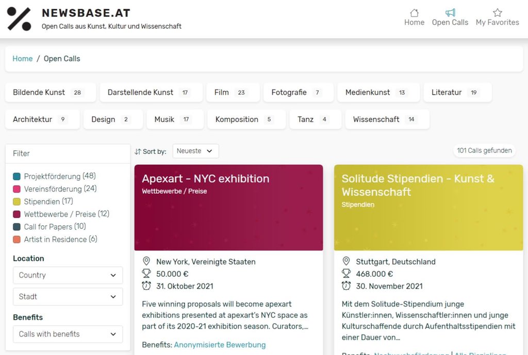Click the 30. November 2021 deadline

[x=389, y=286]
